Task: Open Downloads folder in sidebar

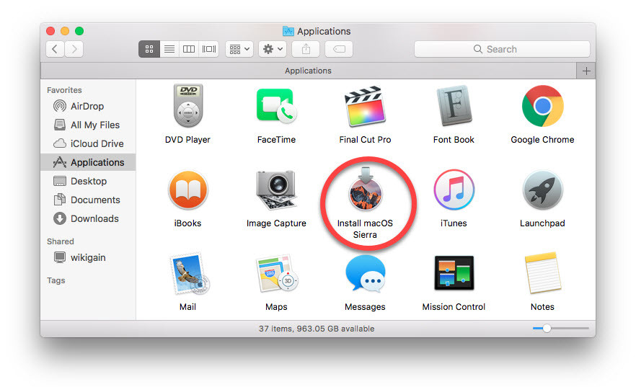Action: coord(88,218)
